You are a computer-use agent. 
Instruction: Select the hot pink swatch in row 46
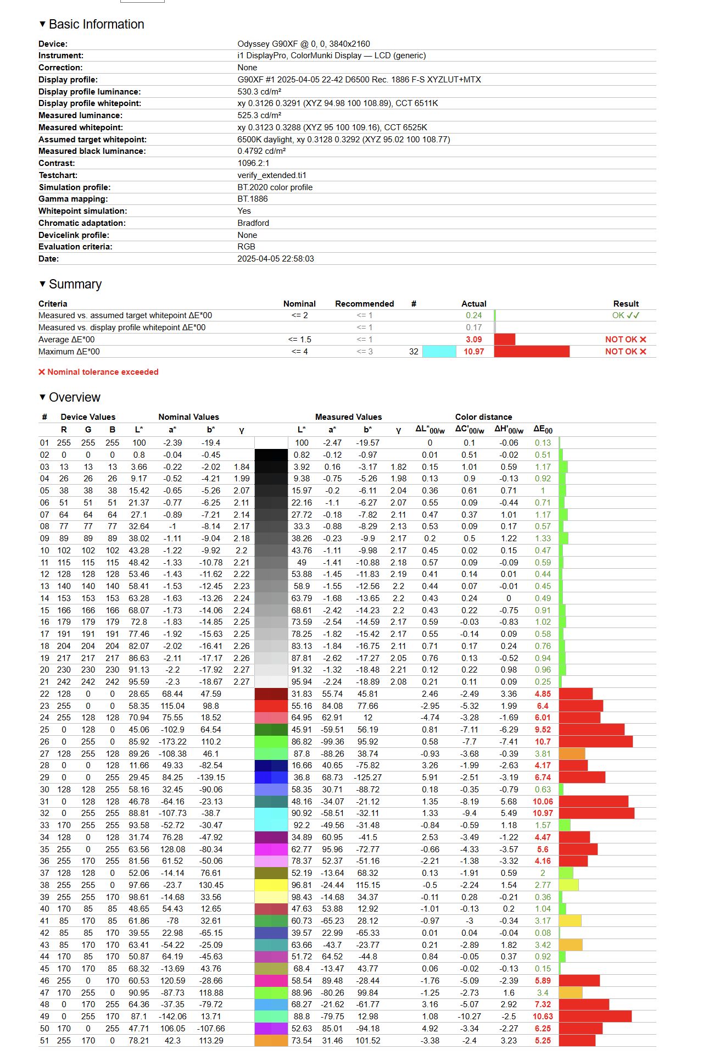point(271,981)
